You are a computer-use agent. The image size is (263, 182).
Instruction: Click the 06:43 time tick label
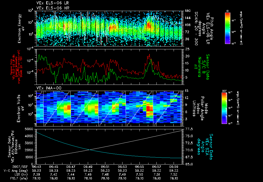coord(36,167)
